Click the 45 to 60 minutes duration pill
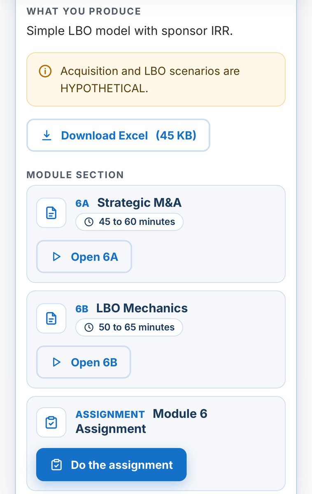The image size is (312, 494). (129, 222)
